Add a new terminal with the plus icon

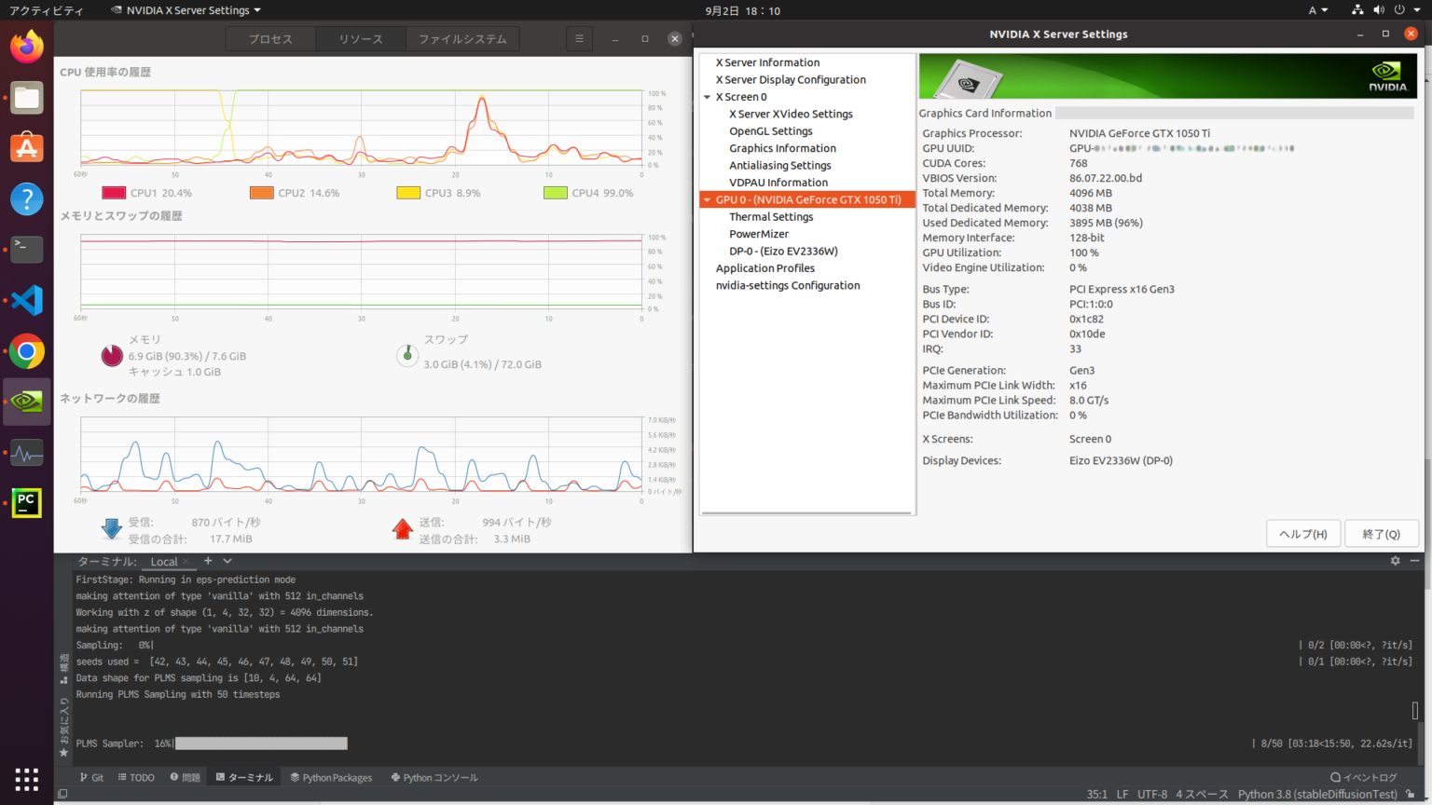[x=206, y=560]
